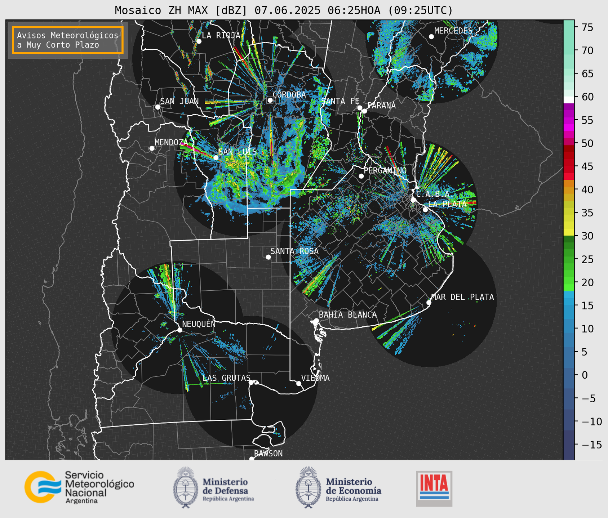Select the VIEDMA city marker
This screenshot has width=608, height=518.
click(x=299, y=383)
